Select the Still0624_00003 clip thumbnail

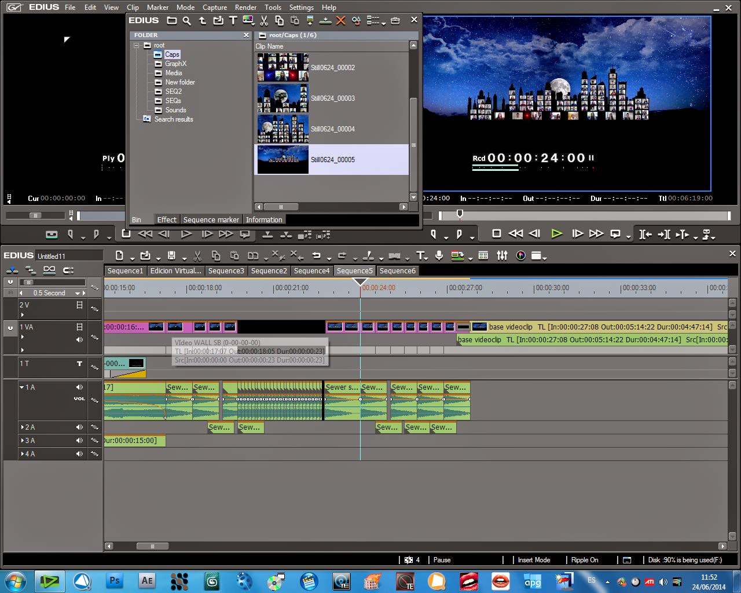[283, 98]
